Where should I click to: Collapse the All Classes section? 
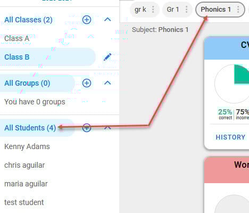coord(107,20)
